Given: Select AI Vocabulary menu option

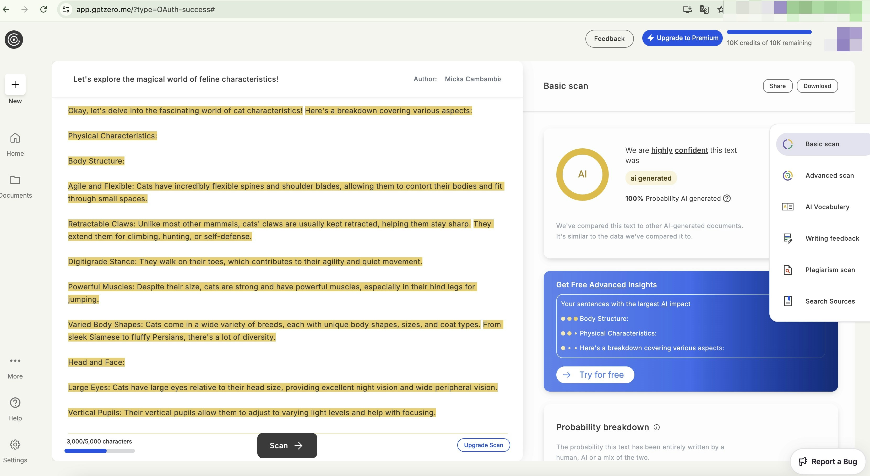Looking at the screenshot, I should pos(827,207).
